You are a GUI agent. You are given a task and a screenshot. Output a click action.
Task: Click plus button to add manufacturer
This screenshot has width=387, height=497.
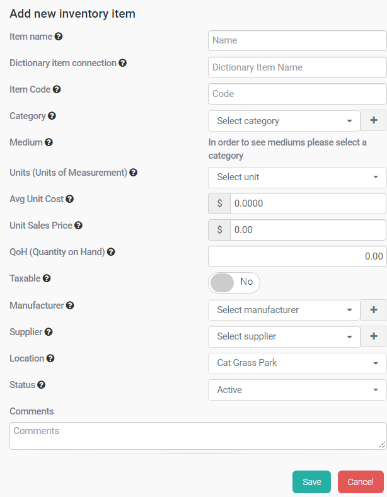point(373,309)
